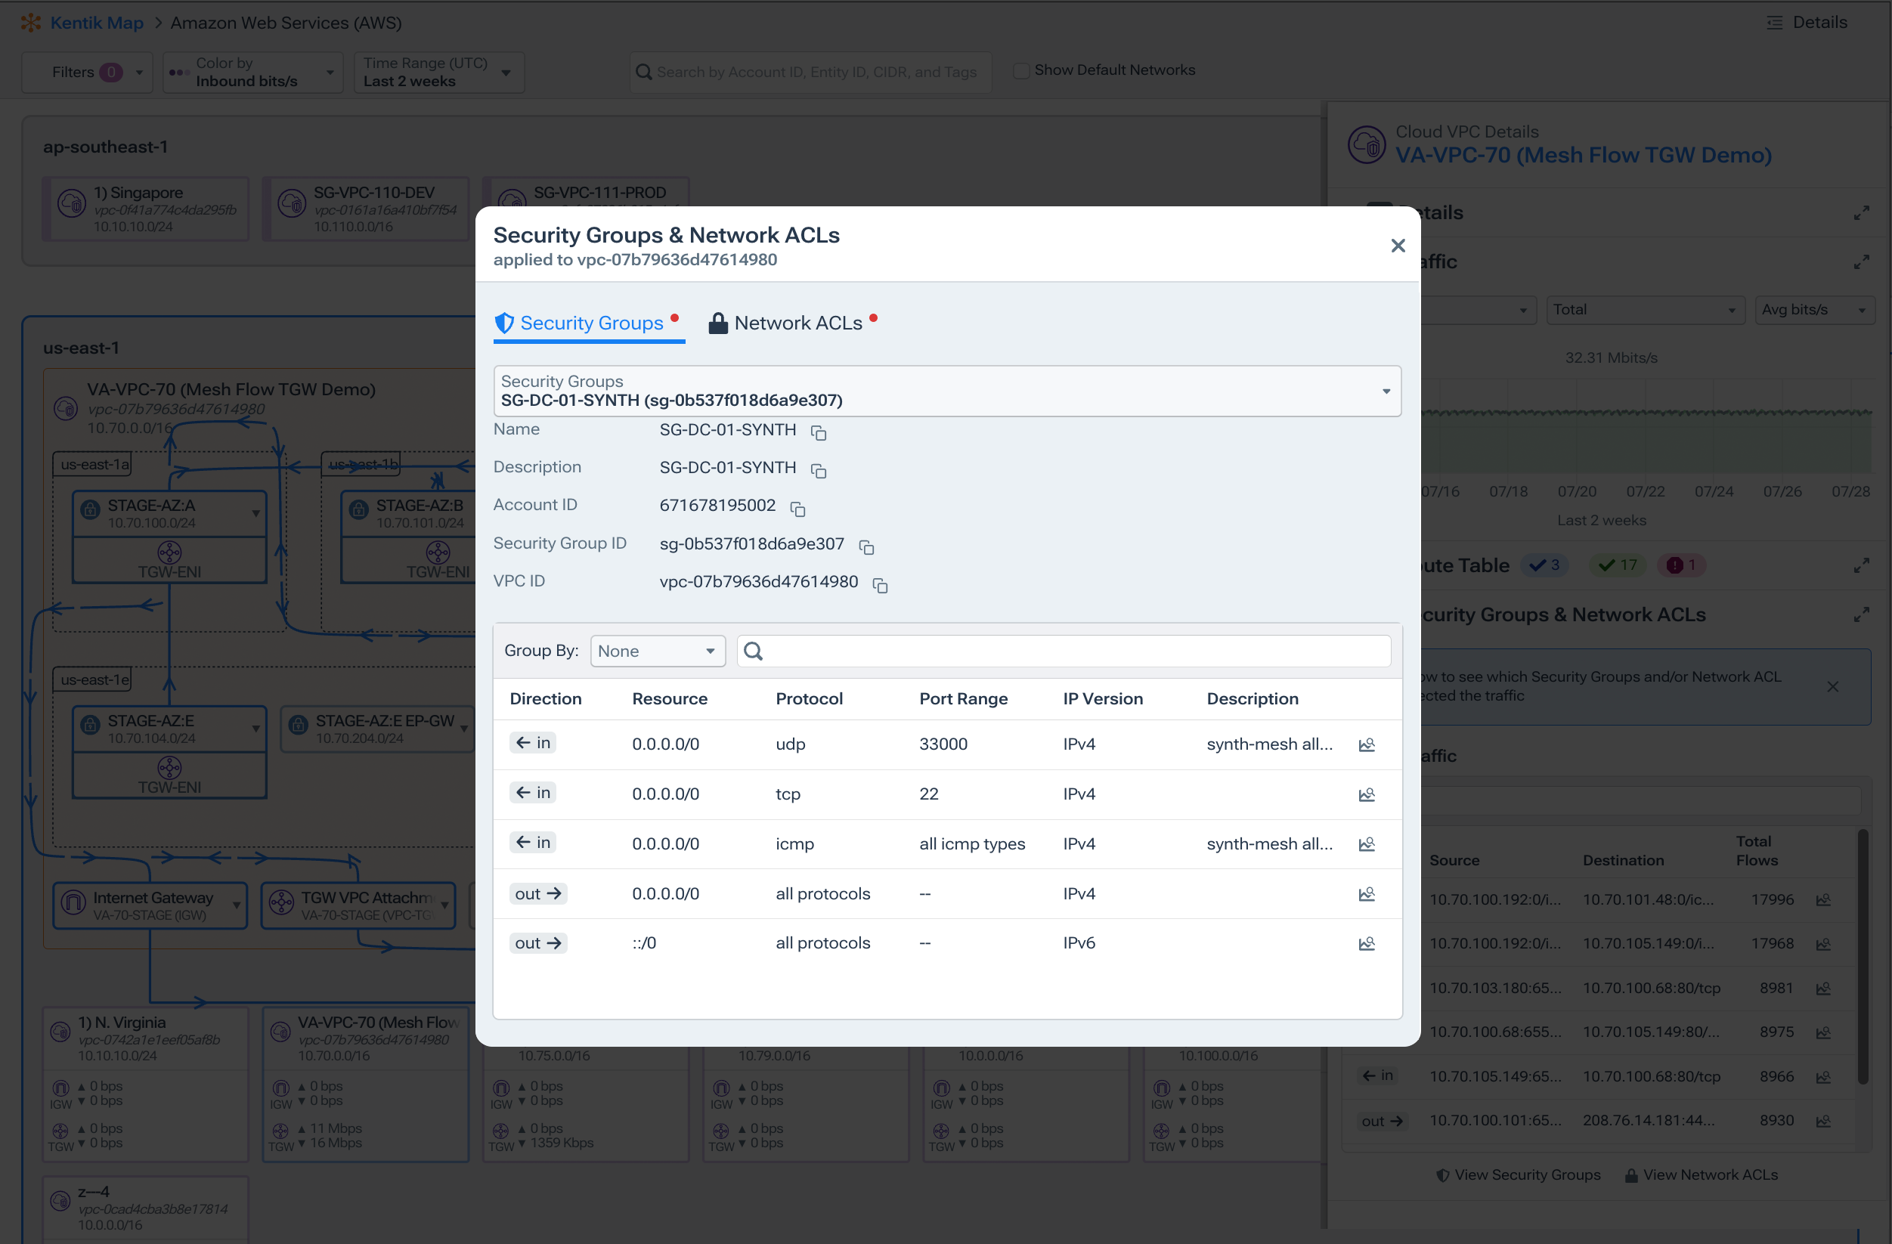Viewport: 1892px width, 1244px height.
Task: Select the Security Groups tab
Action: pyautogui.click(x=590, y=322)
